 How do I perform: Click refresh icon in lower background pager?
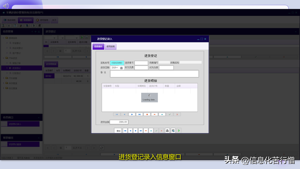[102, 148]
